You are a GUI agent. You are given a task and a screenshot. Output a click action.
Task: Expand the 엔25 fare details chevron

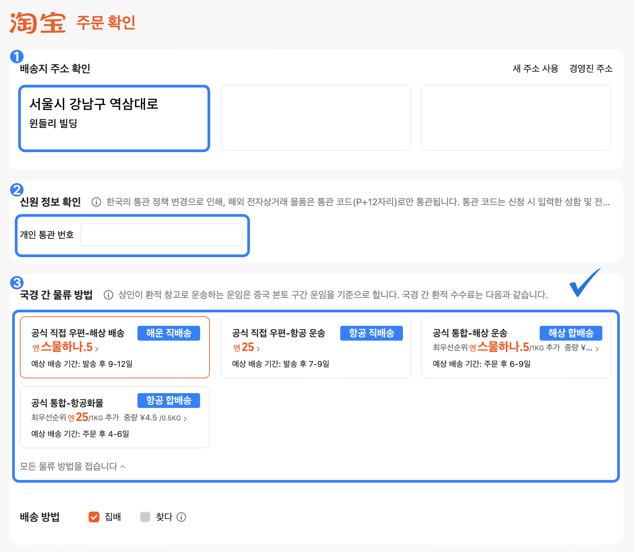pyautogui.click(x=259, y=349)
